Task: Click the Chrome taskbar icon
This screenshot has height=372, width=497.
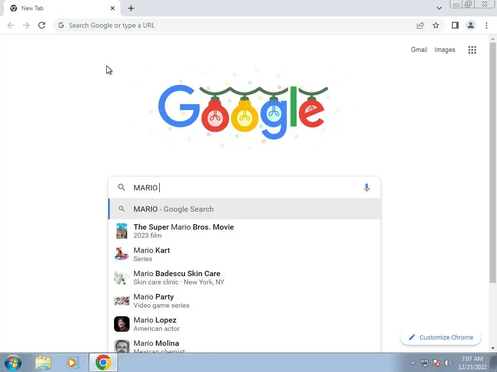Action: point(103,362)
